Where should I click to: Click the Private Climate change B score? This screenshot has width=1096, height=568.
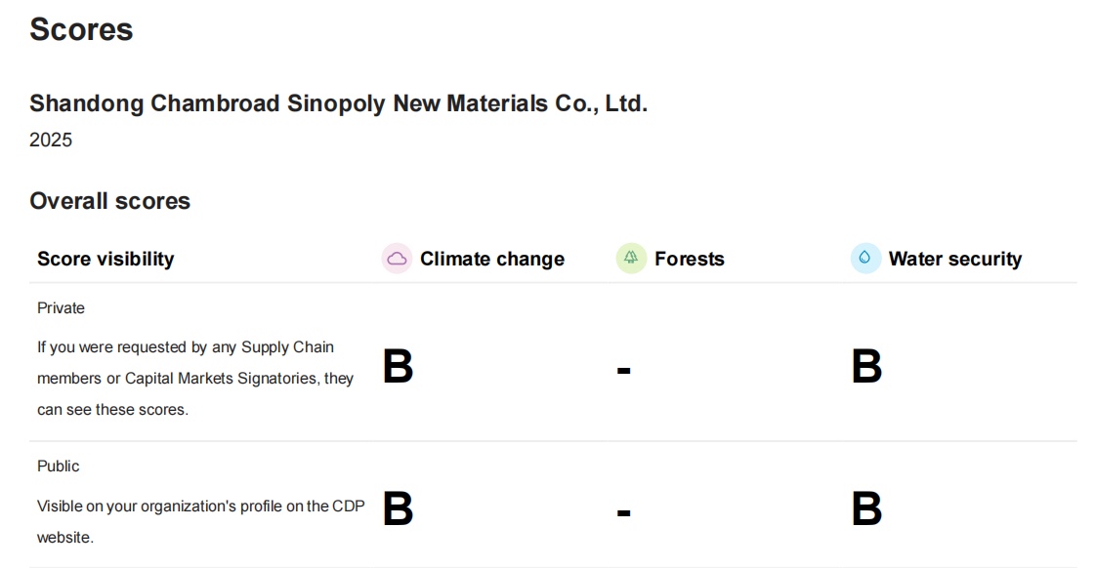click(398, 368)
